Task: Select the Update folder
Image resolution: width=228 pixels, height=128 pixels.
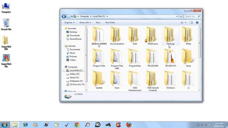Action: coord(99,80)
